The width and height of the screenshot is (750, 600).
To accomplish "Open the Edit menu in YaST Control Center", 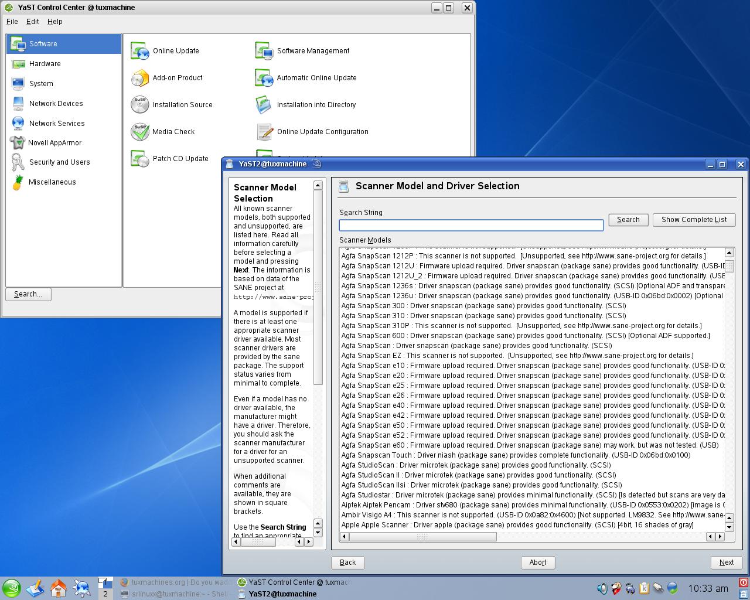I will click(33, 22).
